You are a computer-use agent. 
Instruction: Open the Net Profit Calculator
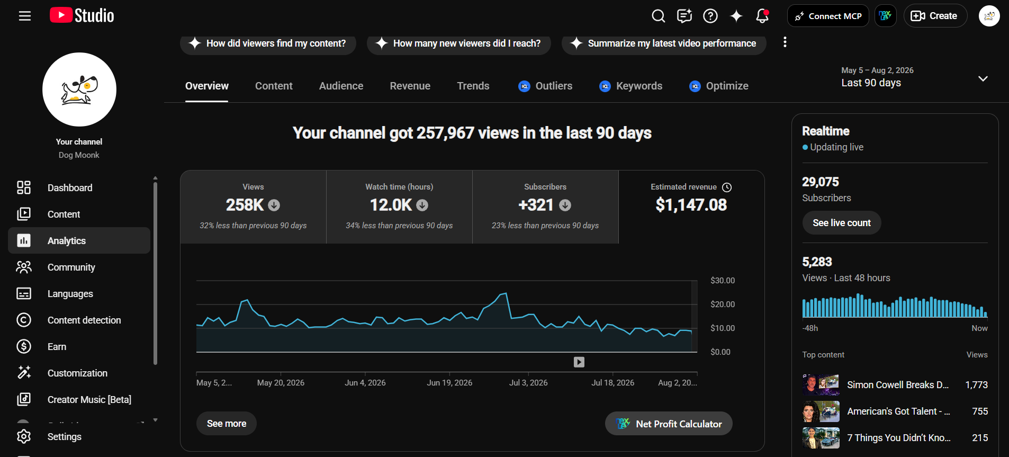(669, 424)
